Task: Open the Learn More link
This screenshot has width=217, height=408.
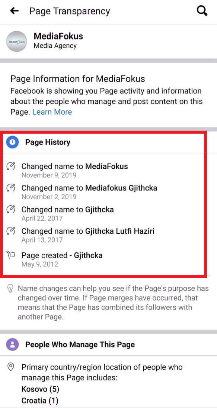Action: [x=52, y=112]
